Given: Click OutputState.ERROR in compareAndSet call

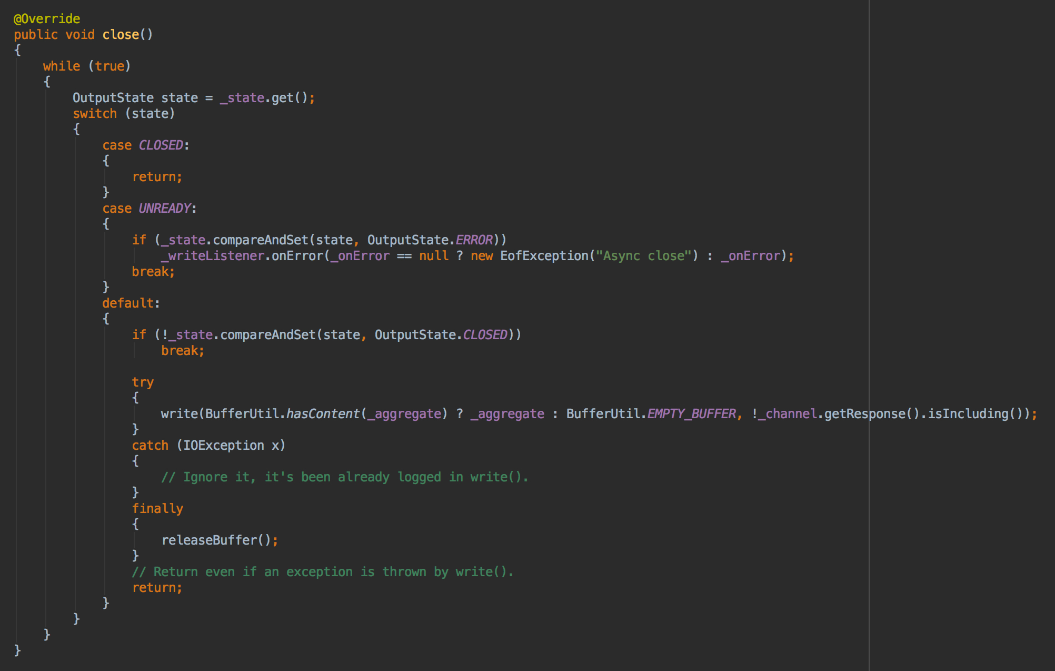Looking at the screenshot, I should pyautogui.click(x=430, y=240).
